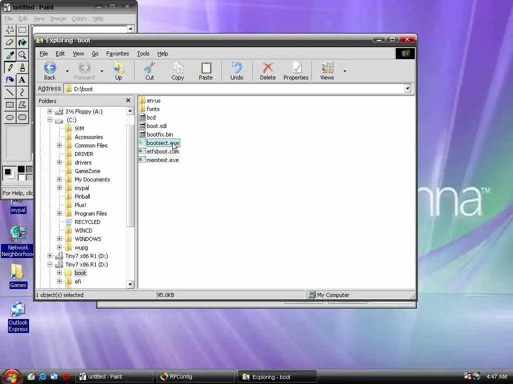Screen dimensions: 513x384
Task: Collapse the (C:) drive node
Action: (x=50, y=120)
